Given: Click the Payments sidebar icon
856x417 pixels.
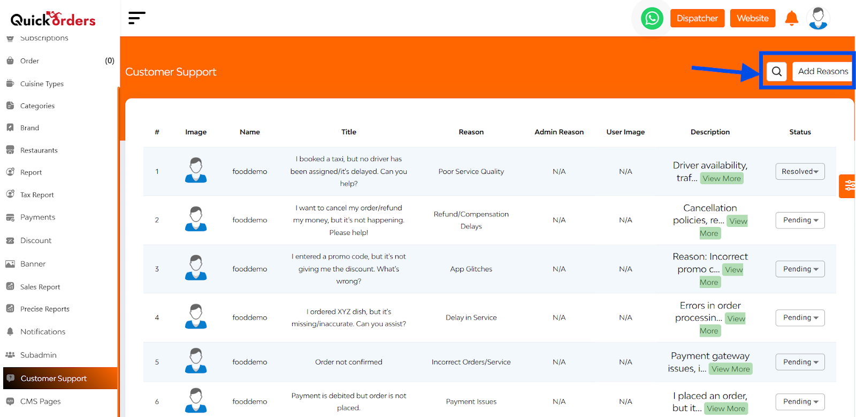Looking at the screenshot, I should pos(10,217).
